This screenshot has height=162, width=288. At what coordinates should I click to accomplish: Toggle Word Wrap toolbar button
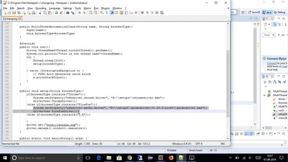pos(102,13)
